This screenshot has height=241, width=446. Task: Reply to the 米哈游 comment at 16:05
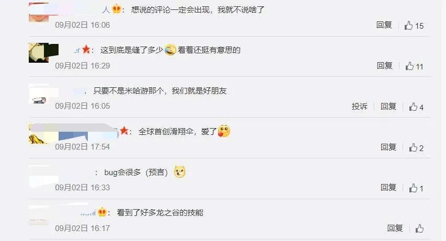(388, 107)
